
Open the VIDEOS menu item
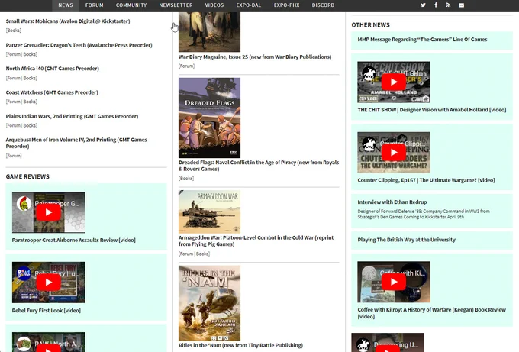tap(214, 5)
